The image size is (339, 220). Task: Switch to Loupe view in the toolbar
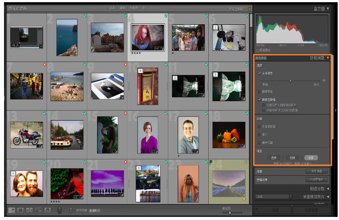pos(21,210)
